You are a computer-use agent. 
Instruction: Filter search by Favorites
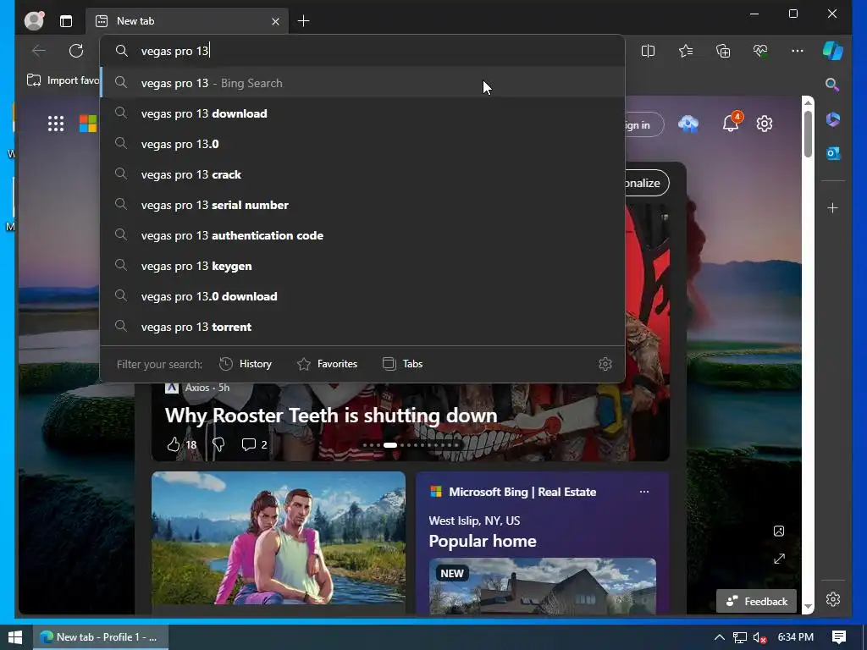[x=328, y=364]
